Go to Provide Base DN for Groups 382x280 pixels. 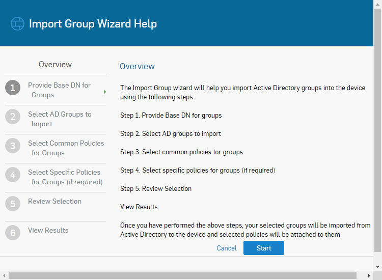[59, 90]
